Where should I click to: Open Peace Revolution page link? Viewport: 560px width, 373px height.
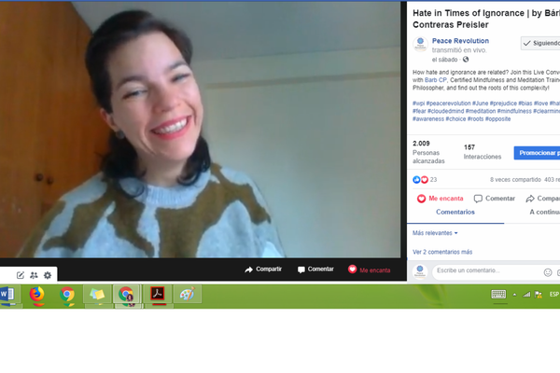coord(460,41)
